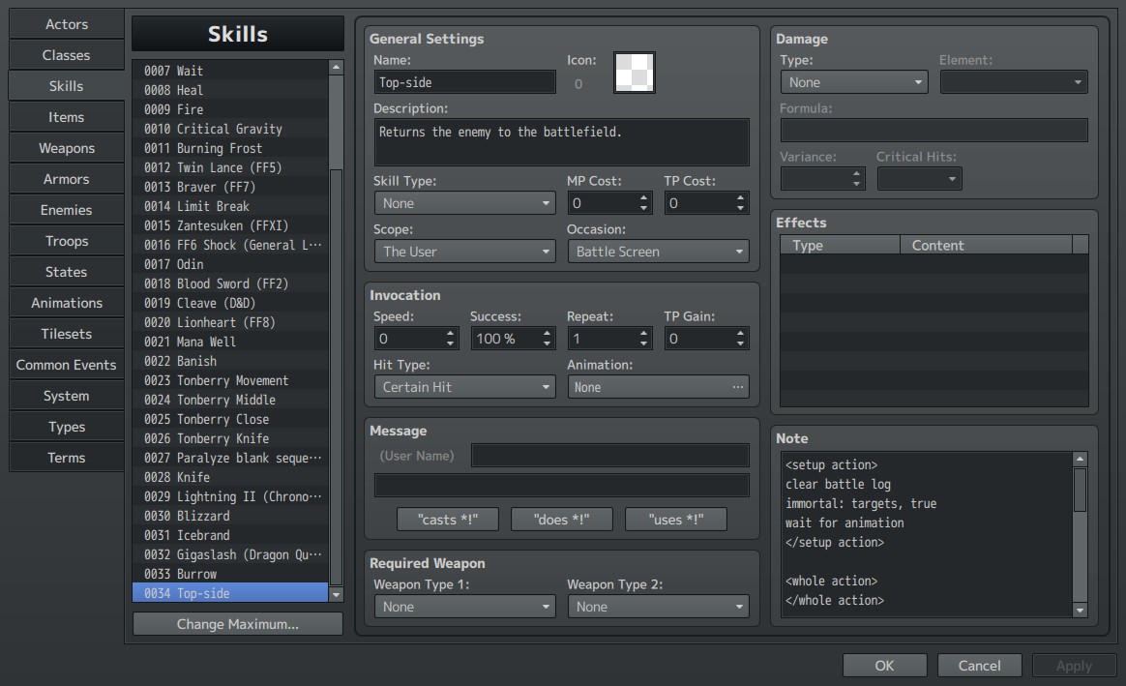Insert the "uses *!" message template
The height and width of the screenshot is (686, 1126).
pos(676,520)
